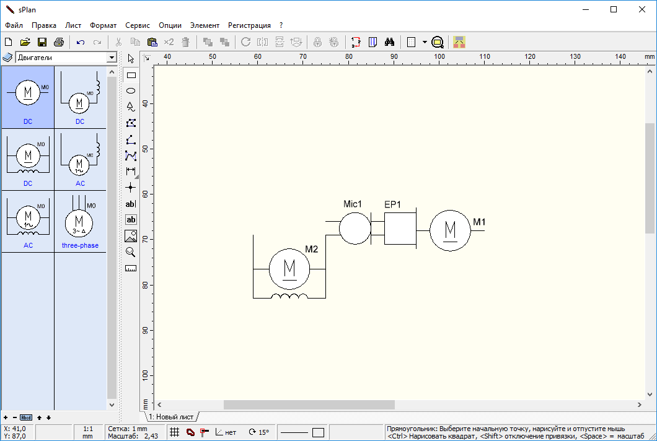Pick the image insert tool
This screenshot has height=441, width=657.
(x=131, y=236)
